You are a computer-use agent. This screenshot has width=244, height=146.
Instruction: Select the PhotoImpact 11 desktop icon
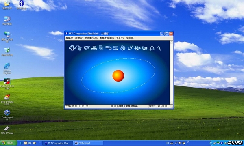click(x=7, y=115)
